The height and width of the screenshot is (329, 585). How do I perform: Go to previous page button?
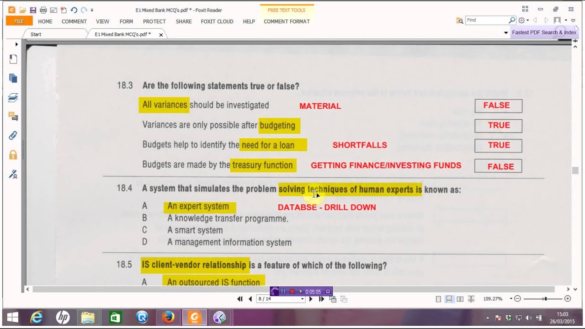point(250,299)
